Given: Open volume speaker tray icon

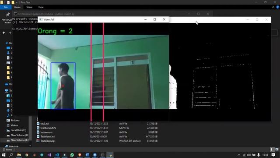Looking at the screenshot, I should [x=249, y=155].
